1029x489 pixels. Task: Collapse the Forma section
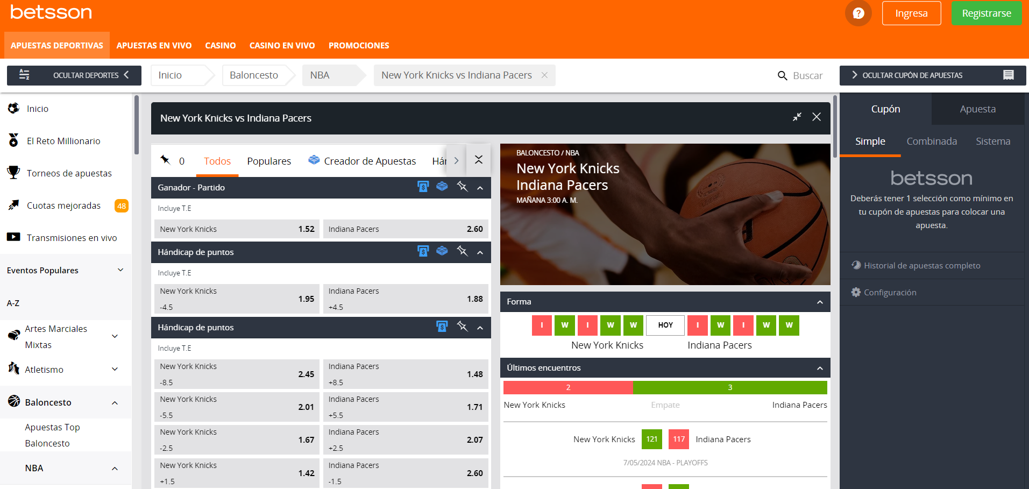[x=820, y=302]
